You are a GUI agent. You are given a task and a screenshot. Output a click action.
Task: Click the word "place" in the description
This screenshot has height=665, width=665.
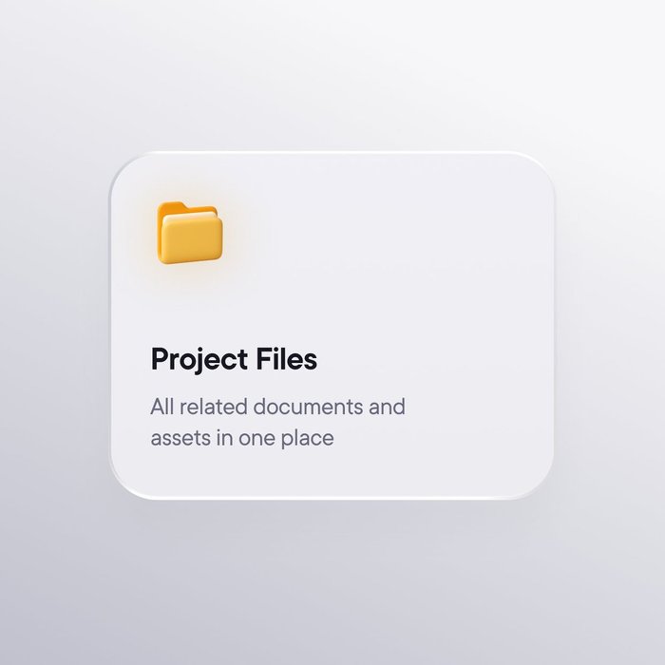point(308,439)
